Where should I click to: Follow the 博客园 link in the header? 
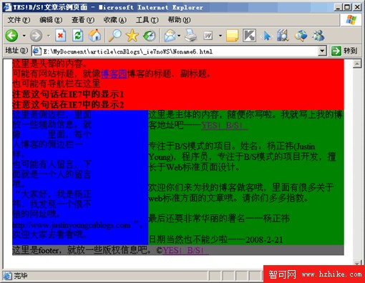pos(114,74)
